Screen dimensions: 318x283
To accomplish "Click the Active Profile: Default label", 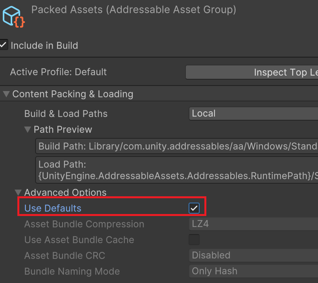I will [x=58, y=72].
